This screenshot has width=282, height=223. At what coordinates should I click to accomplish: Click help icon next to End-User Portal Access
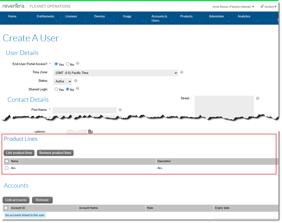pos(78,64)
